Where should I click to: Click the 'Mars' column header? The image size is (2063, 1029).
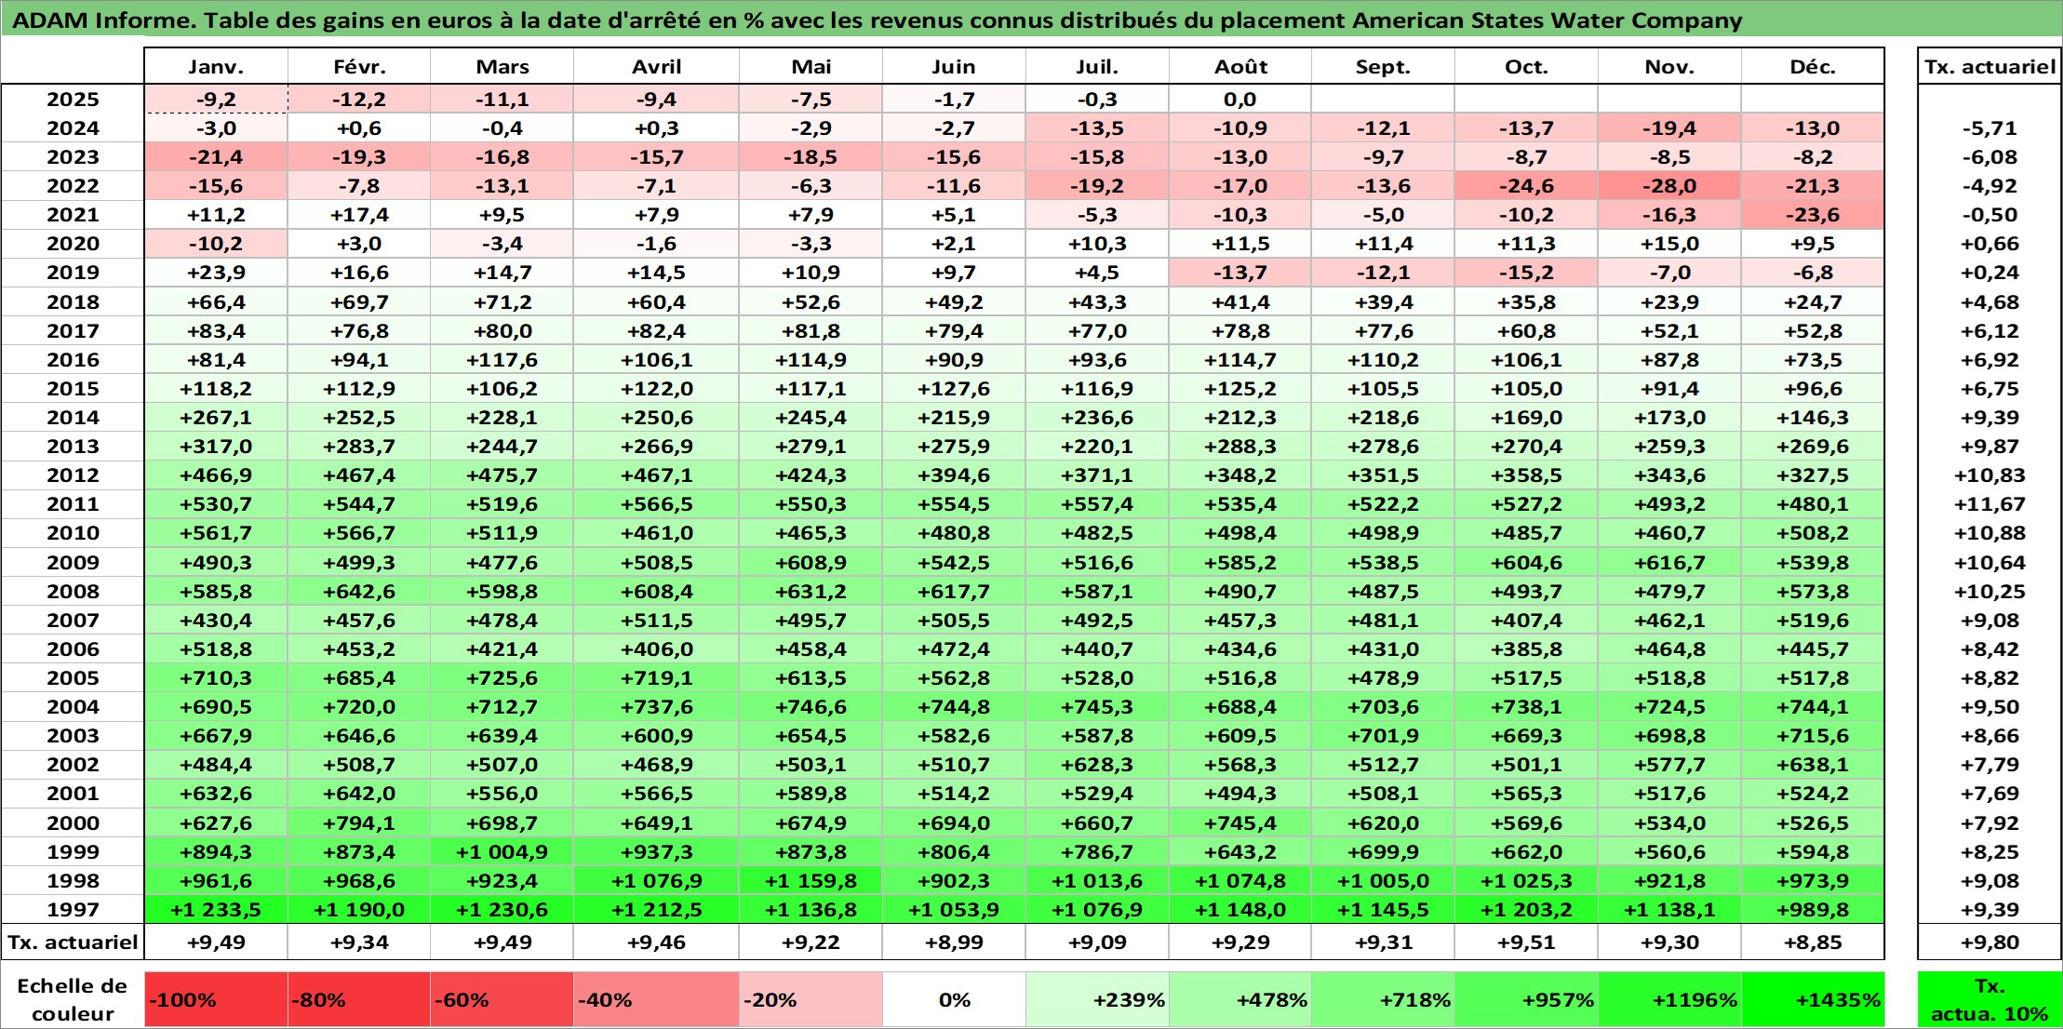[502, 66]
